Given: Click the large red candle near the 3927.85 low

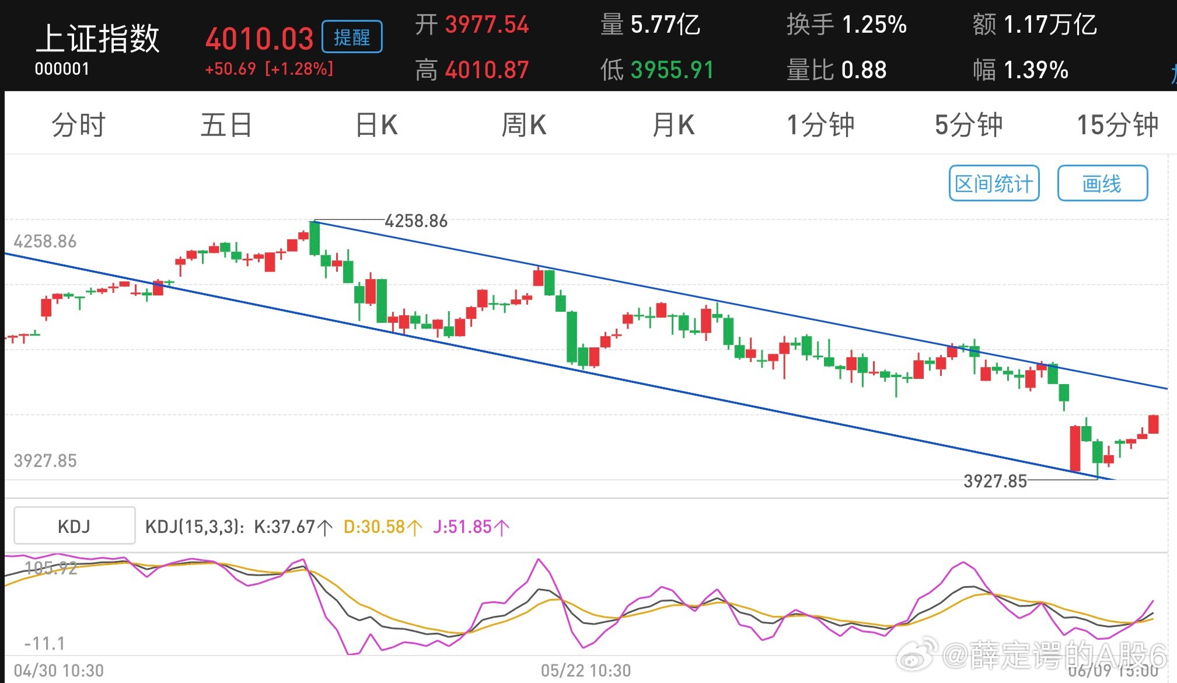Looking at the screenshot, I should coord(1075,448).
